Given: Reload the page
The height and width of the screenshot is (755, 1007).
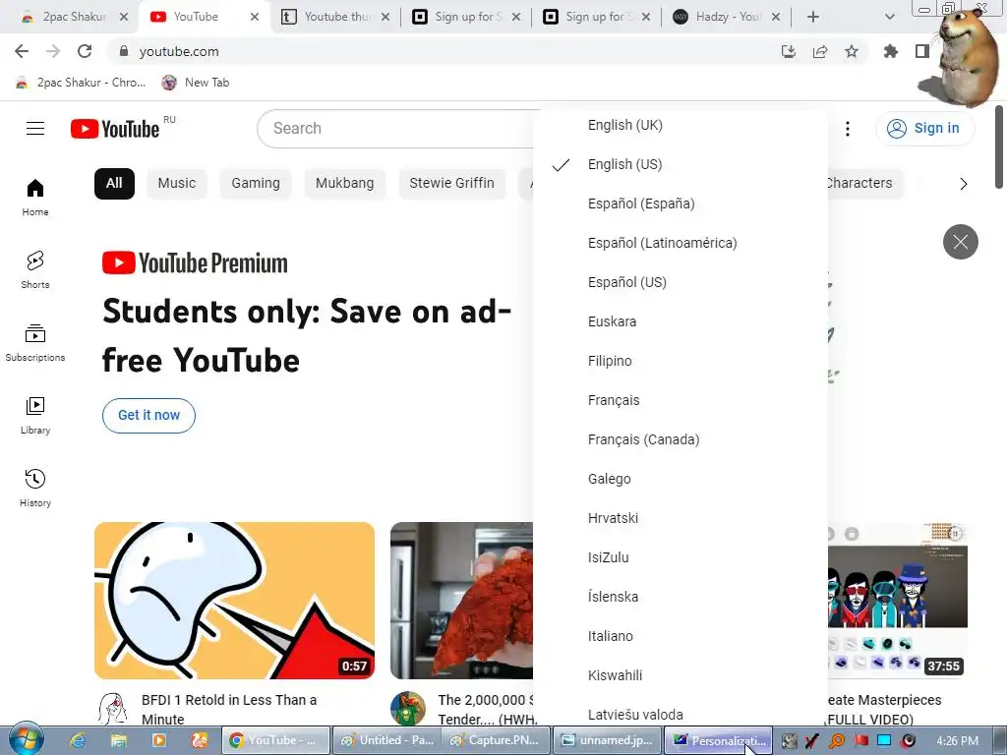Looking at the screenshot, I should tap(85, 51).
